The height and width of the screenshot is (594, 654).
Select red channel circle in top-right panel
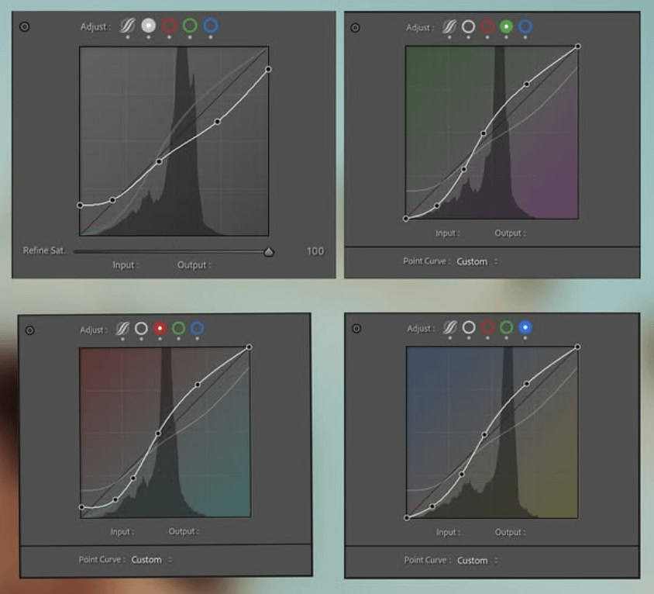click(x=487, y=26)
